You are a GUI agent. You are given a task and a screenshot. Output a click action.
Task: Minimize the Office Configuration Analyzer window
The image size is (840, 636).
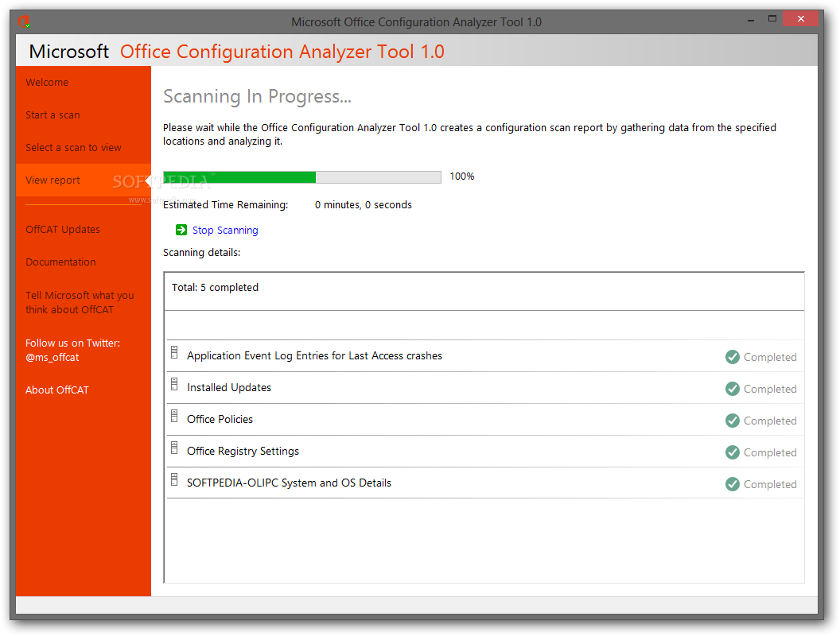click(751, 20)
